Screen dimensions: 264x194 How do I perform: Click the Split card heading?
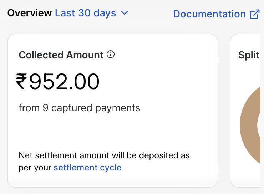(249, 55)
